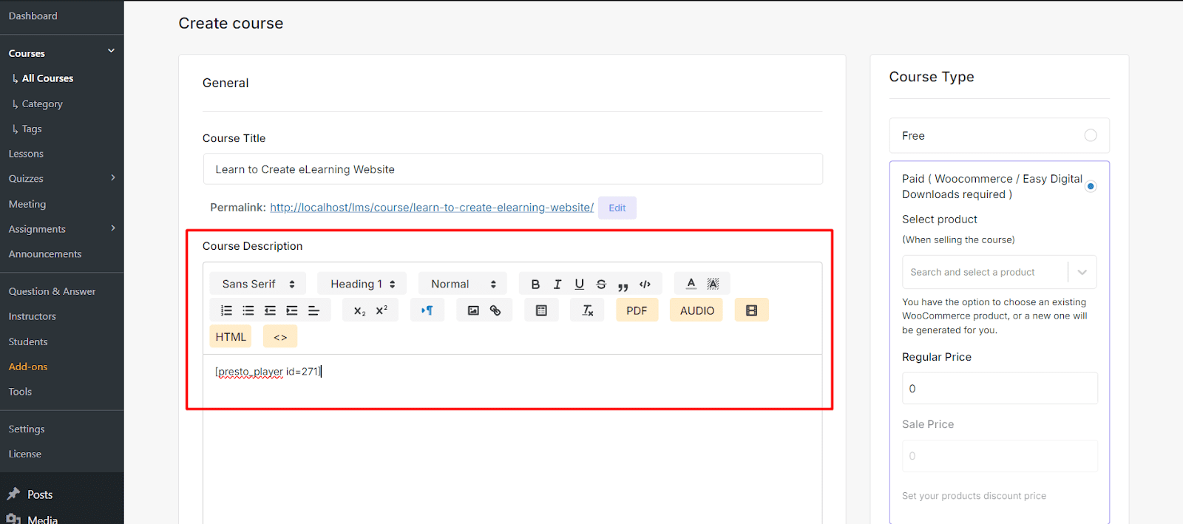Screen dimensions: 1183x524
Task: Add a hyperlink using the link icon
Action: point(495,310)
